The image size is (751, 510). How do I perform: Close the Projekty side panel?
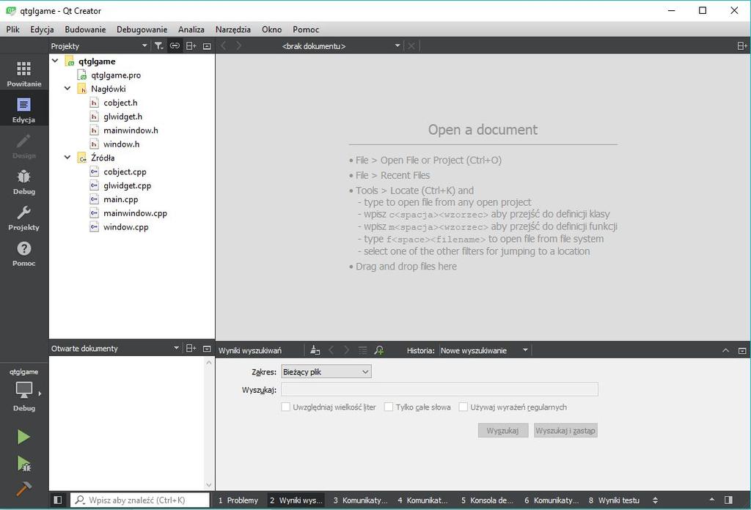207,46
